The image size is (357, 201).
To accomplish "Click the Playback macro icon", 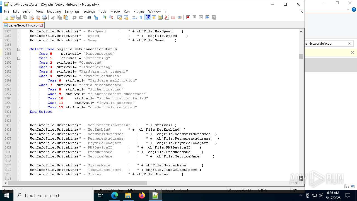I will coord(201,17).
